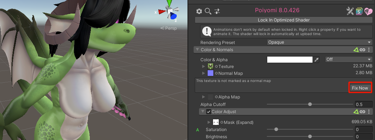Image resolution: width=375 pixels, height=140 pixels.
Task: Pick a color with the eyedropper
Action: (317, 60)
